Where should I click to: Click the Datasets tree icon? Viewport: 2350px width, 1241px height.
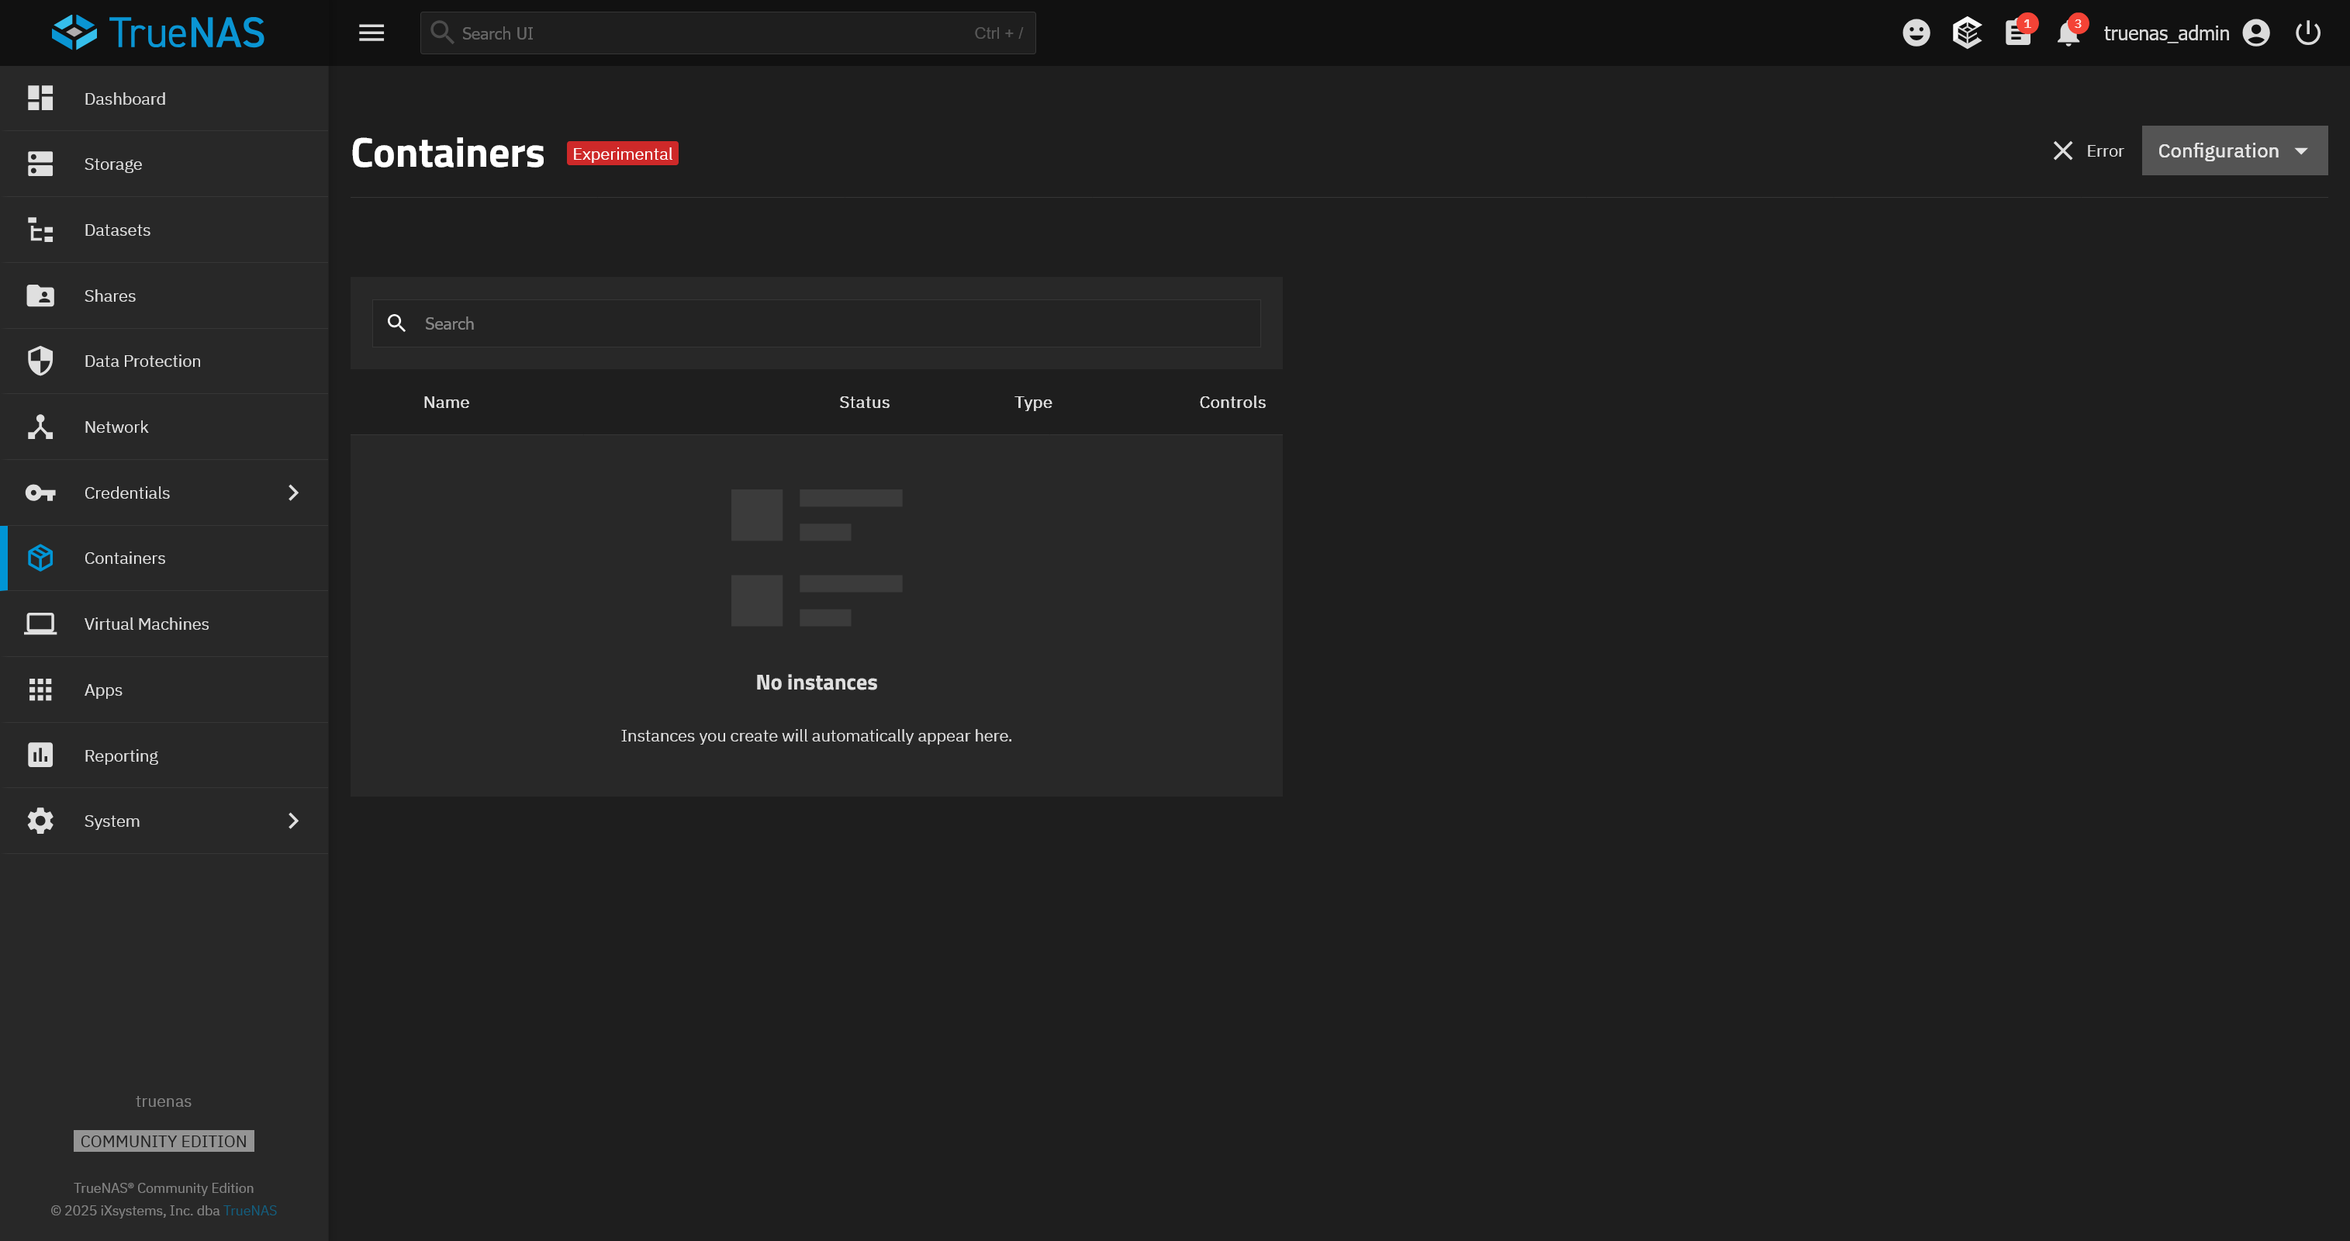point(40,230)
